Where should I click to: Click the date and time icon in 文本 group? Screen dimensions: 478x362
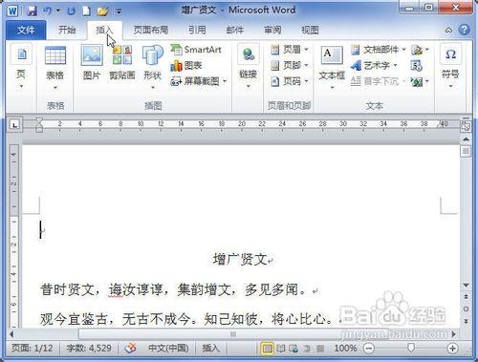(x=416, y=66)
